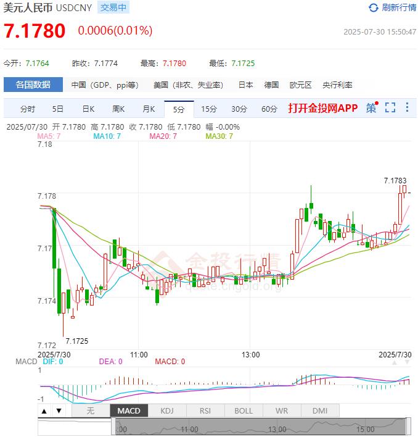The image size is (418, 437).
Task: Open the three-dot more options menu
Action: [x=407, y=107]
